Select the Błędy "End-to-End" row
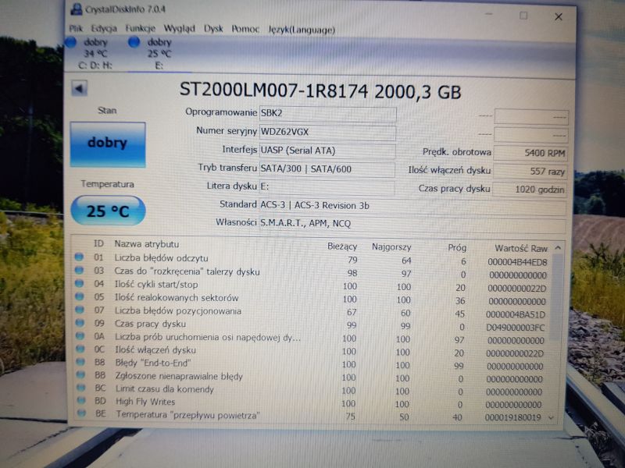625x468 pixels. click(x=312, y=364)
